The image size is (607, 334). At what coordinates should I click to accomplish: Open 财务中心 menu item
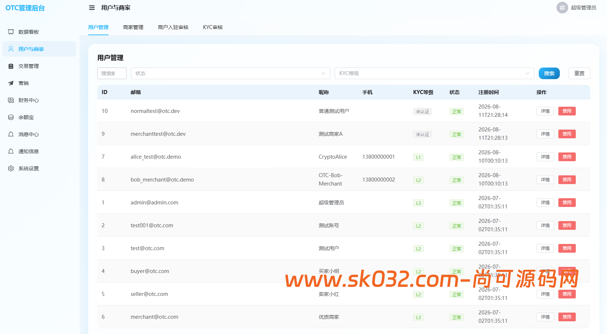(39, 100)
